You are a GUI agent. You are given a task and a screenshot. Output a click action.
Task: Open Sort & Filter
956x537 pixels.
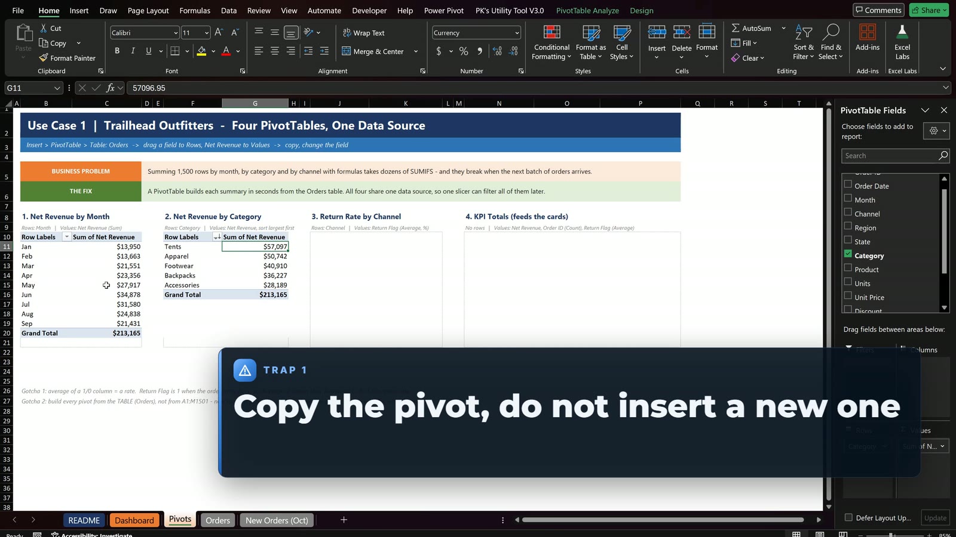(x=804, y=42)
